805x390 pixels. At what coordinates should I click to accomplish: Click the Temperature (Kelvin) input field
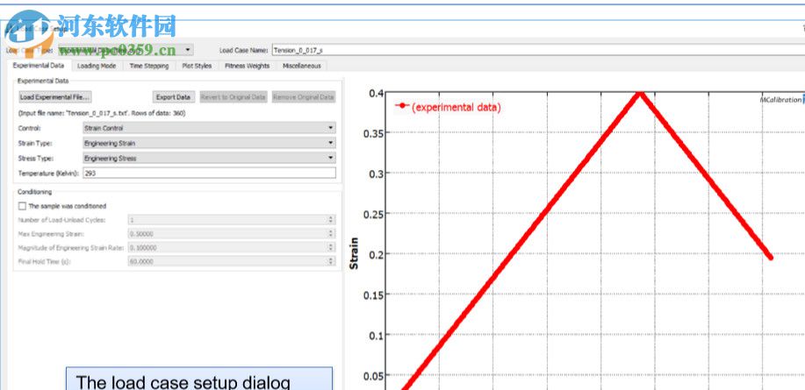pyautogui.click(x=209, y=174)
